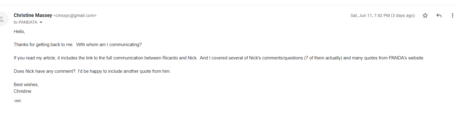Click the 'If you read my article' paragraph
The height and width of the screenshot is (117, 463).
coord(219,58)
